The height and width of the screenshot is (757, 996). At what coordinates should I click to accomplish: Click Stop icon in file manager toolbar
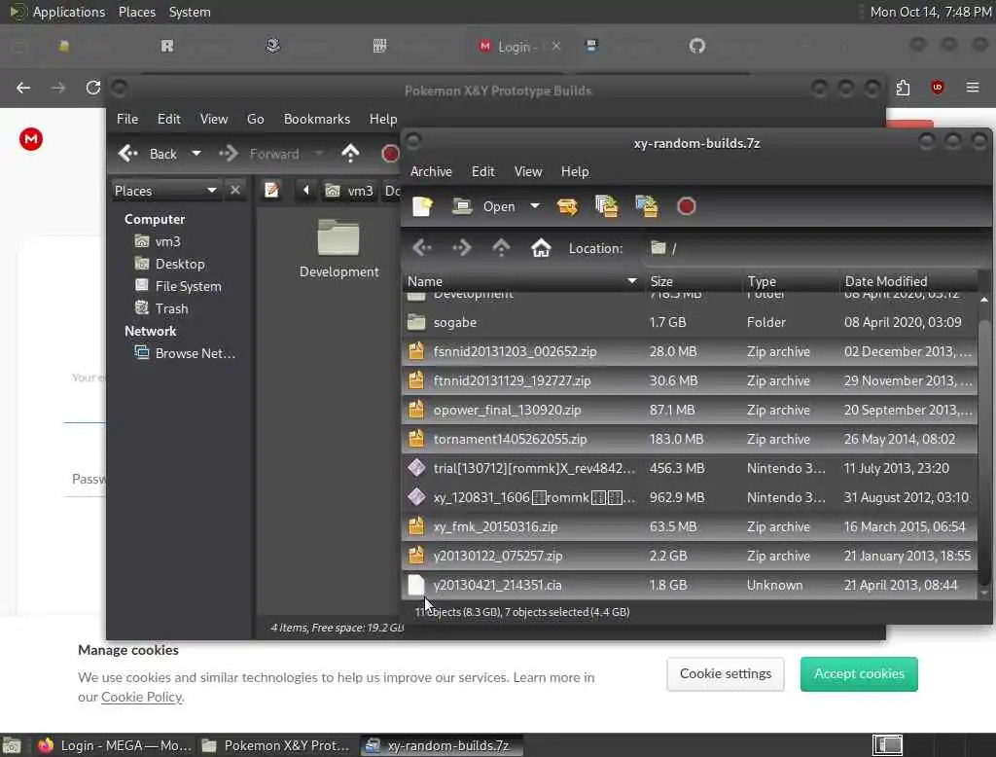pyautogui.click(x=390, y=154)
